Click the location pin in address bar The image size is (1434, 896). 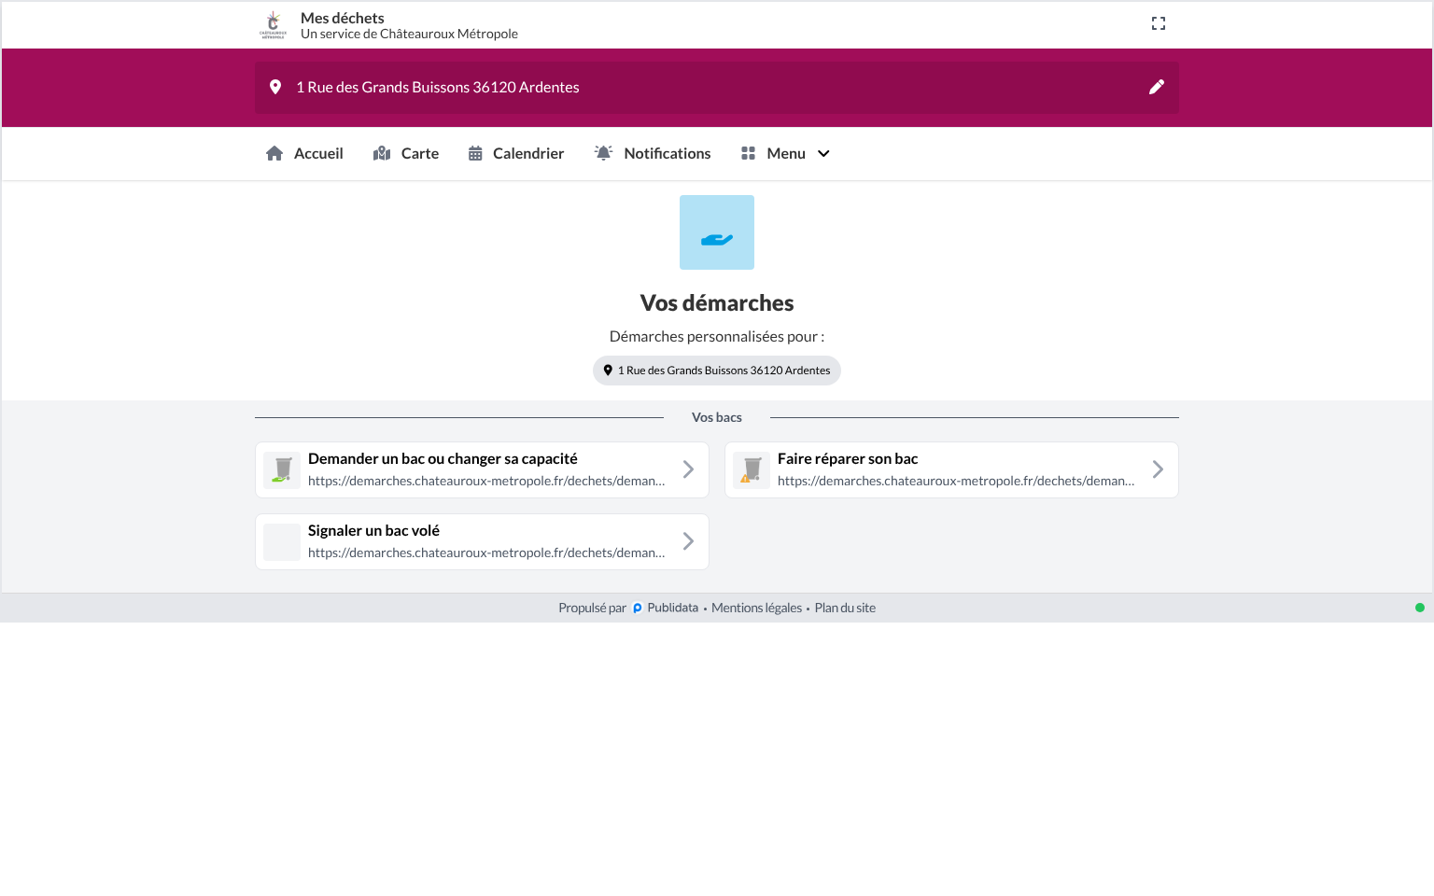click(275, 87)
